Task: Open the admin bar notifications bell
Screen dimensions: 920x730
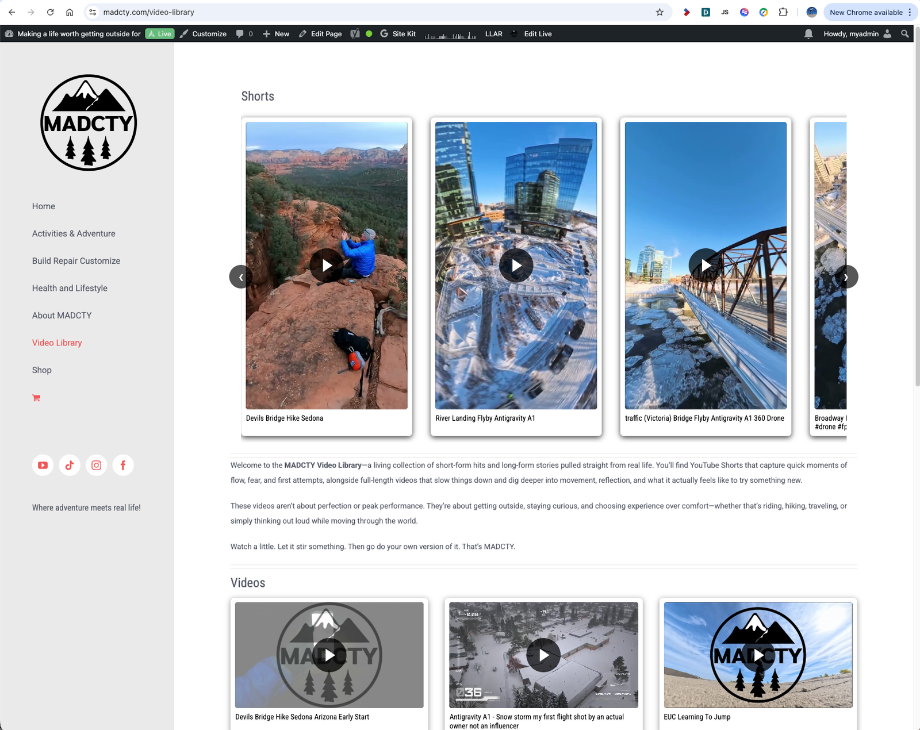Action: pyautogui.click(x=808, y=34)
